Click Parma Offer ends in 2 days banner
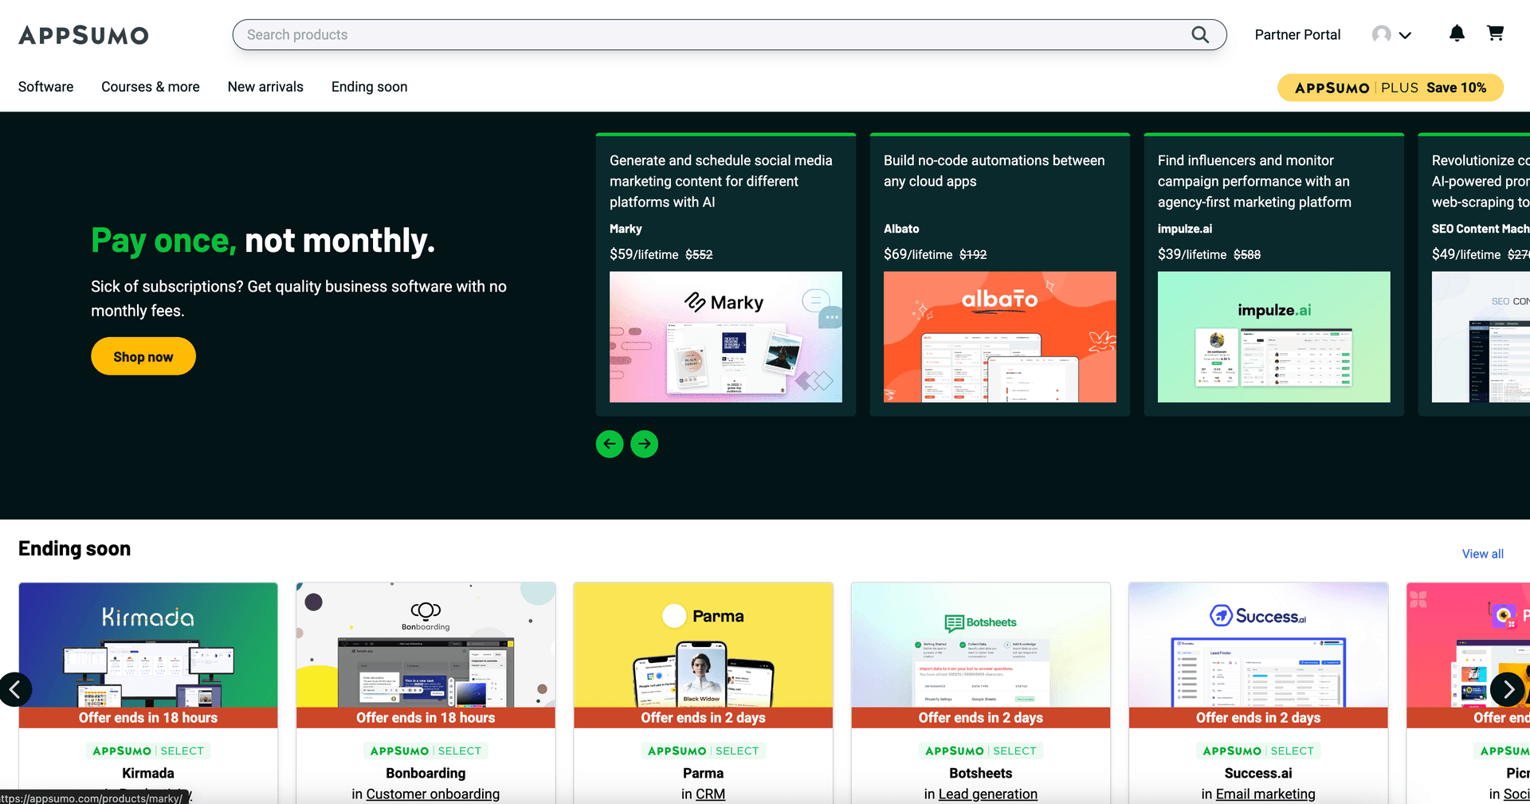The width and height of the screenshot is (1530, 804). 704,717
